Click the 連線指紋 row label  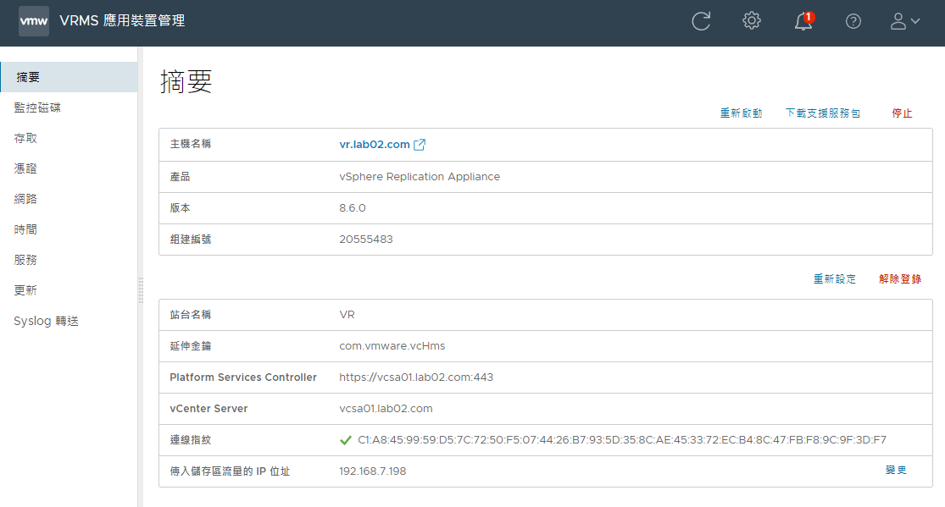(191, 440)
